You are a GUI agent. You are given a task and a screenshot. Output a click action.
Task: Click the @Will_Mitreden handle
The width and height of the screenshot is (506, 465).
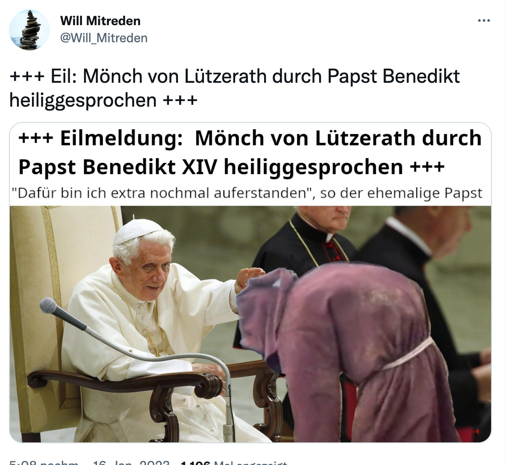[x=104, y=38]
